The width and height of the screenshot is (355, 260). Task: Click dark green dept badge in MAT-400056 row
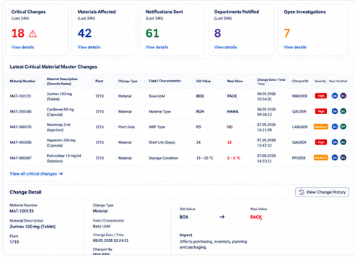click(x=343, y=142)
